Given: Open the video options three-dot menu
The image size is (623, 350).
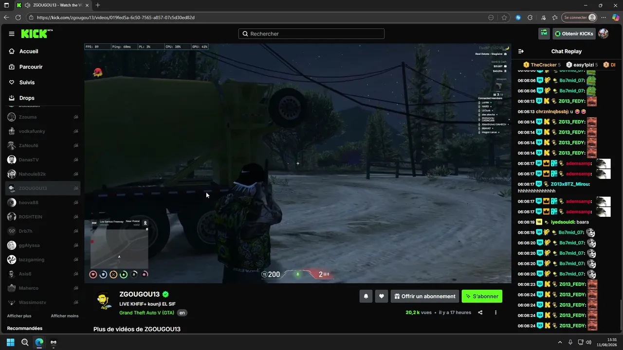Looking at the screenshot, I should 496,313.
